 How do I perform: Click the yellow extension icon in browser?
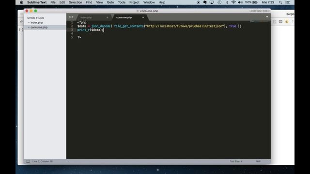pyautogui.click(x=287, y=22)
